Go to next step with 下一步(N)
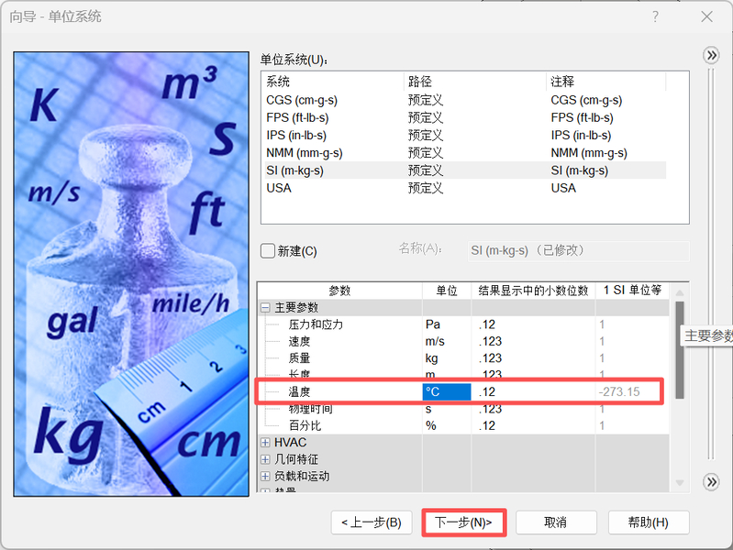This screenshot has height=550, width=733. pyautogui.click(x=463, y=522)
